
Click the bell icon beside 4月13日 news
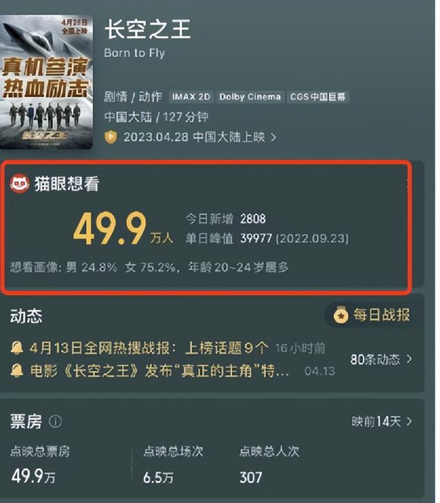pyautogui.click(x=16, y=348)
